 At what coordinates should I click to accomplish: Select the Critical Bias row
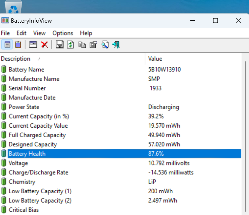tap(121, 210)
